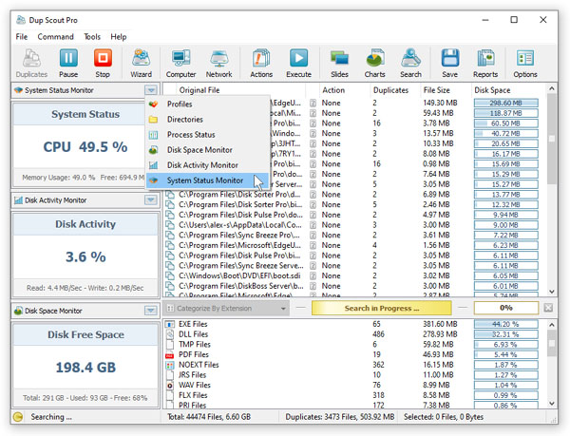The height and width of the screenshot is (436, 570).
Task: Click the results list scroll down arrow
Action: (551, 291)
